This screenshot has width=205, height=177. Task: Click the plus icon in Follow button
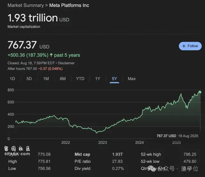184,46
